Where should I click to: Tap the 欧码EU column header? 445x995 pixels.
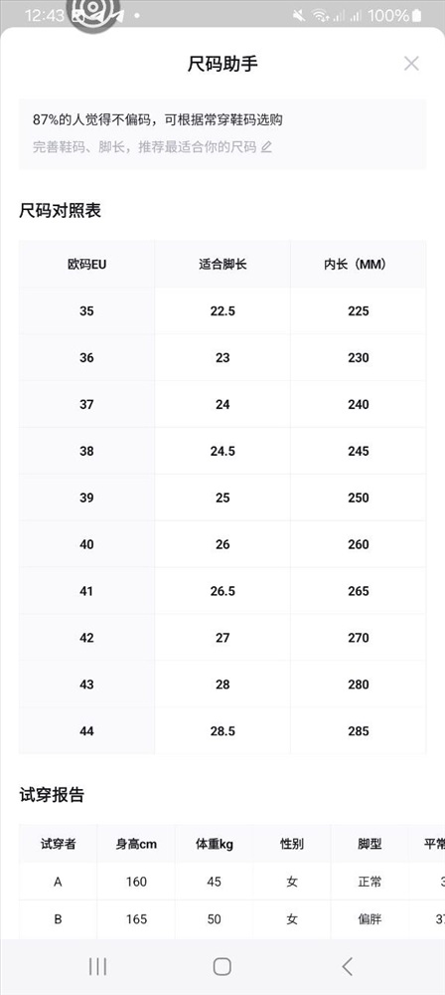86,265
